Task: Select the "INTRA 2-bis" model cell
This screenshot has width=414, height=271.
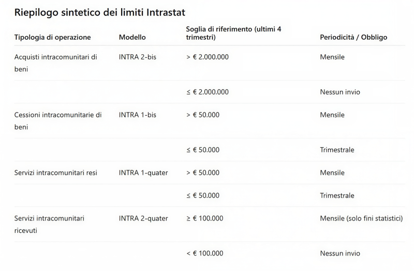Action: [x=137, y=57]
